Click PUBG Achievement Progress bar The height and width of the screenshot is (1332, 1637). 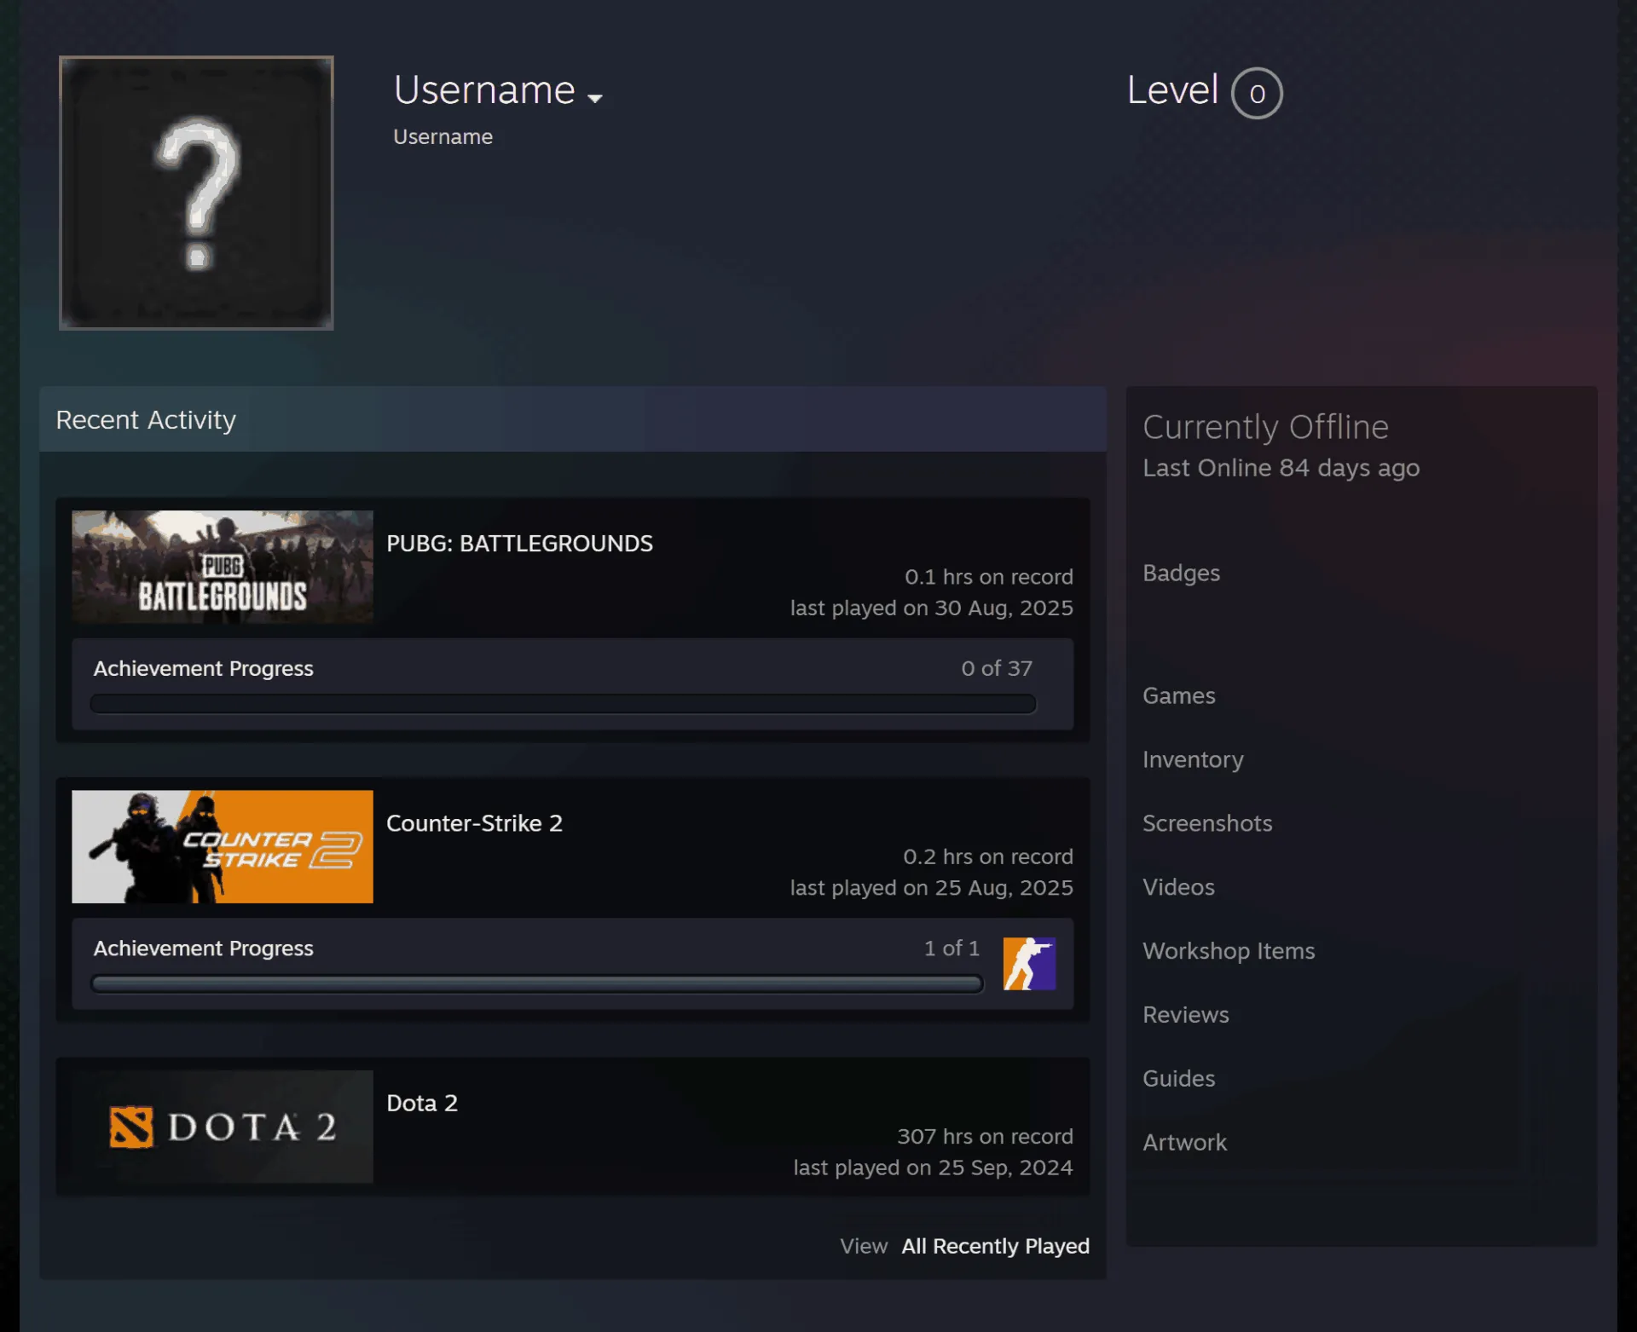point(563,704)
